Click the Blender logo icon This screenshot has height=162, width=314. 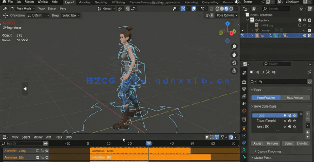pyautogui.click(x=4, y=2)
